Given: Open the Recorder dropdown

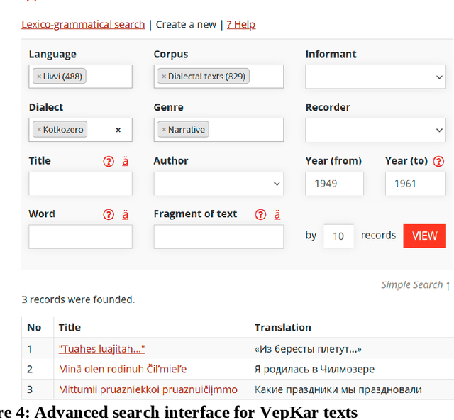Looking at the screenshot, I should pyautogui.click(x=375, y=130).
